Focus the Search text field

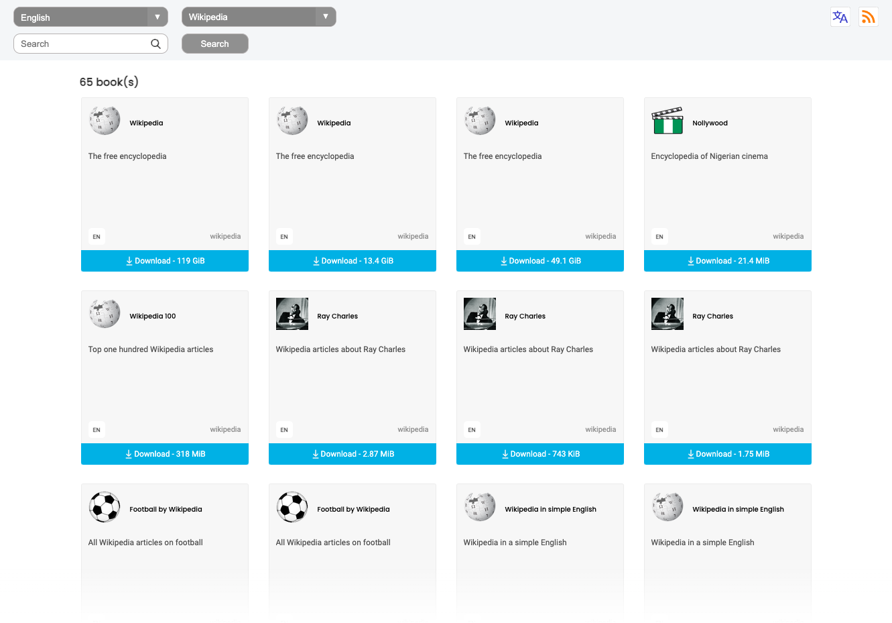[x=90, y=44]
